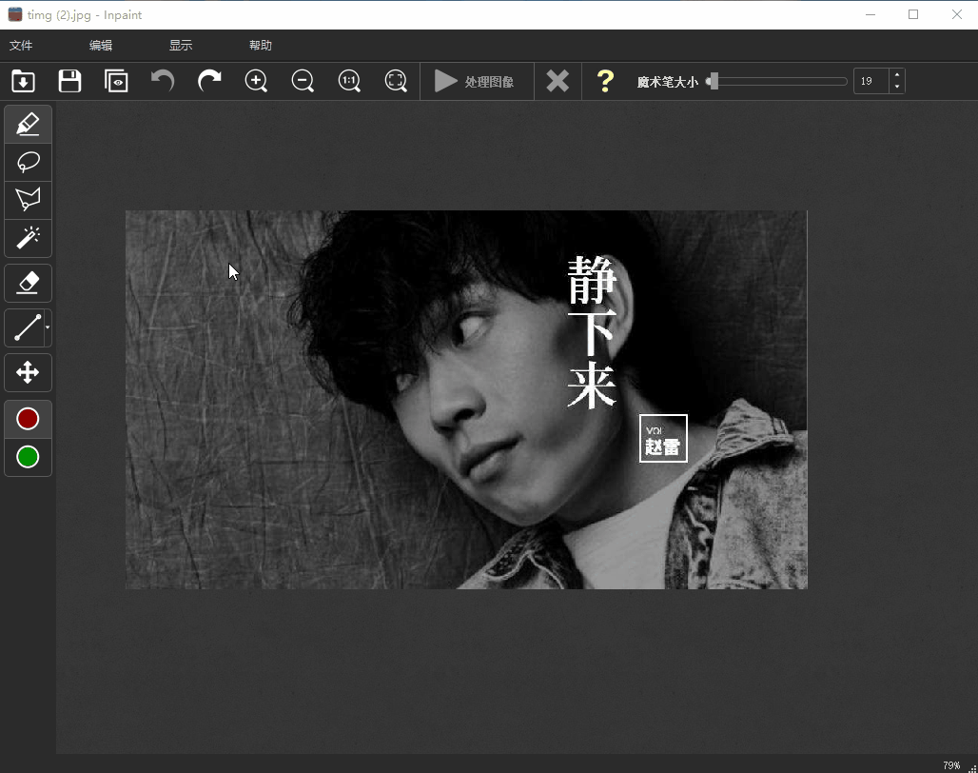Open the 文件 menu
This screenshot has height=773, width=978.
tap(21, 46)
